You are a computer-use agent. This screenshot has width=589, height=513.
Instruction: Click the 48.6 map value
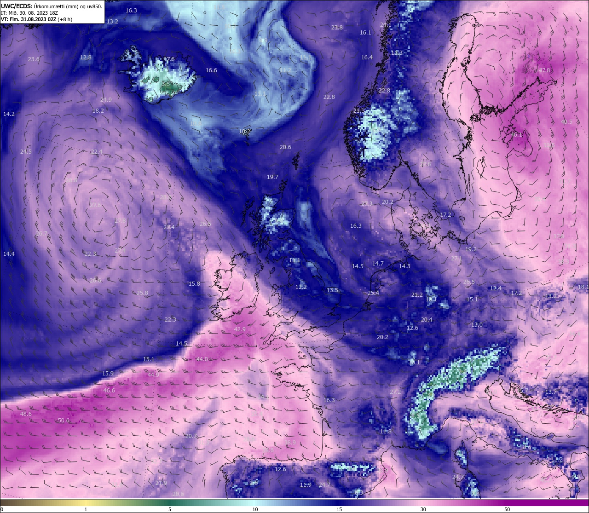click(26, 414)
